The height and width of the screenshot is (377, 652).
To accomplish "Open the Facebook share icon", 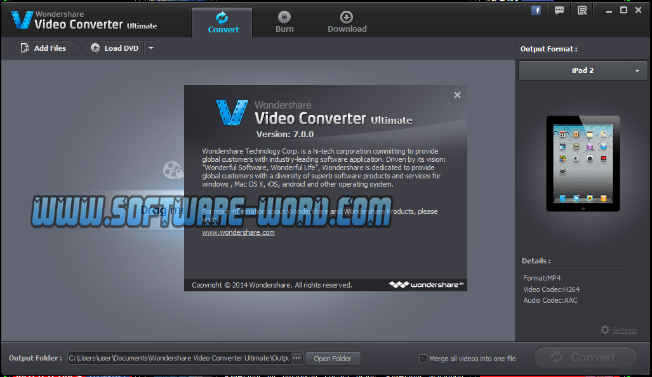I will pos(536,10).
